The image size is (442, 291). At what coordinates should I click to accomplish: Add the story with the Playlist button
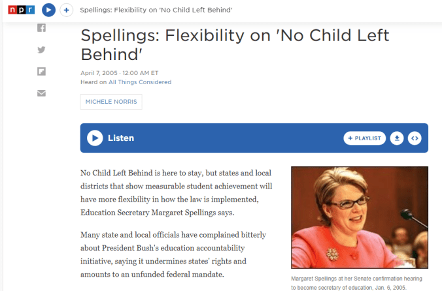click(363, 138)
